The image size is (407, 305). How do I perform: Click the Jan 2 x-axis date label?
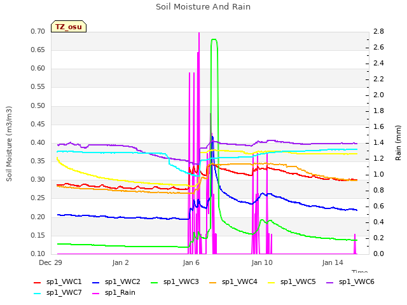[120, 262]
